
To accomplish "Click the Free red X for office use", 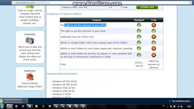I will (154, 25).
